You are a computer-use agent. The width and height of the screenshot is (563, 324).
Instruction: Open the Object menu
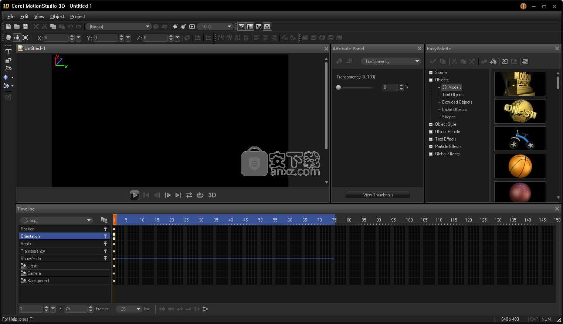tap(57, 17)
